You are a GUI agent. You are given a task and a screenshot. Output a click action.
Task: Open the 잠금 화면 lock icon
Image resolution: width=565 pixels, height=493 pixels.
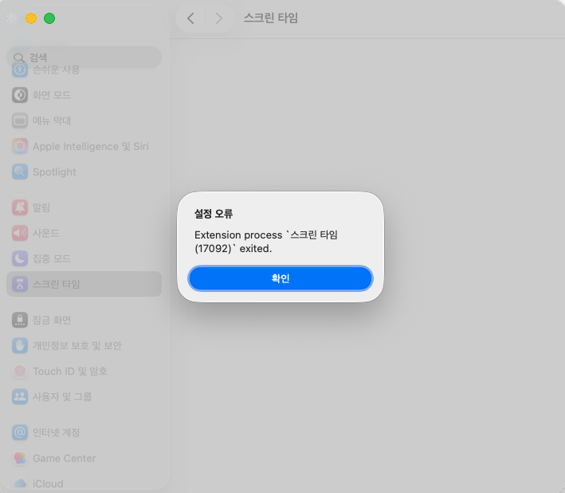[20, 320]
